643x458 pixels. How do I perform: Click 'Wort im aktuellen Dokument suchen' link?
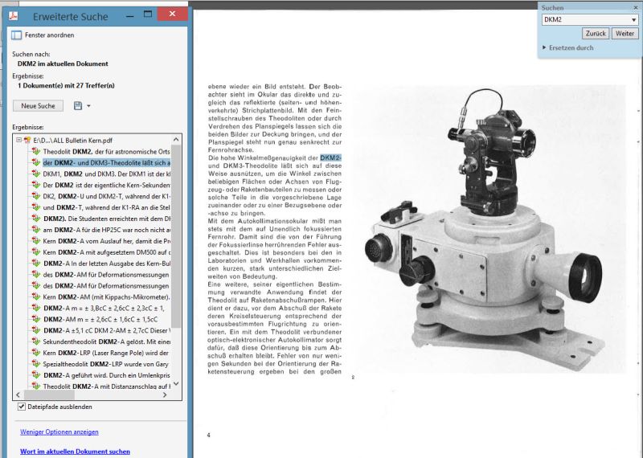click(x=75, y=452)
